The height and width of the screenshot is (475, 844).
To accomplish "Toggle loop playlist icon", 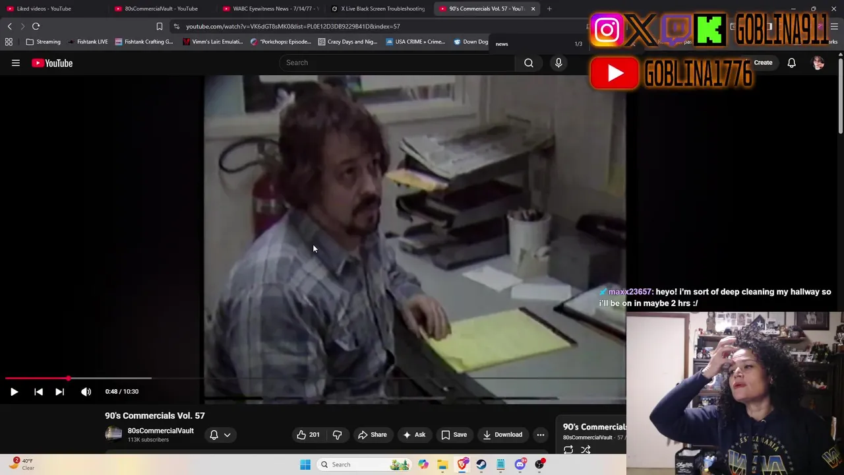I will [568, 450].
